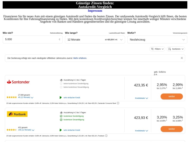The width and height of the screenshot is (190, 142).
Task: Expand Santander Kreditdetails
Action: tap(141, 98)
